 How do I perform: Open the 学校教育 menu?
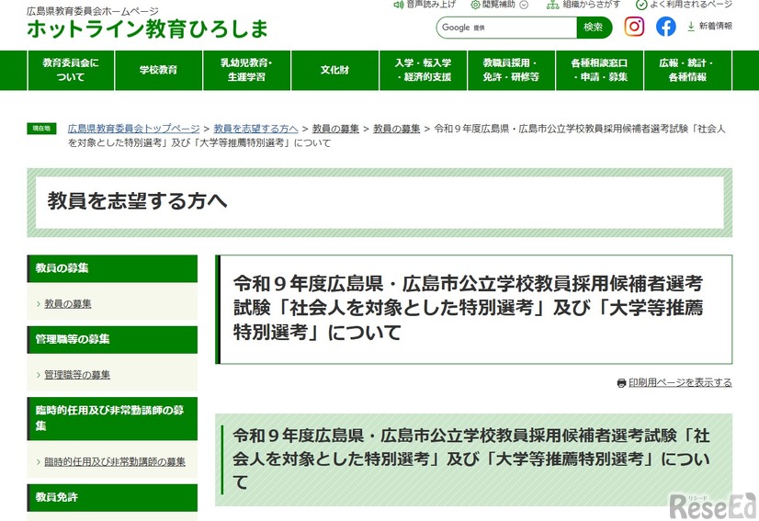(159, 70)
